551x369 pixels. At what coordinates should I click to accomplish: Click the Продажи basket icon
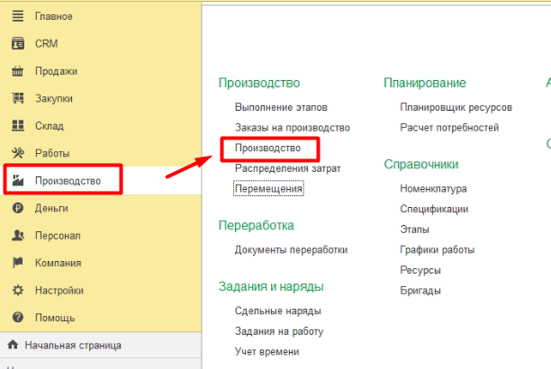pyautogui.click(x=18, y=71)
